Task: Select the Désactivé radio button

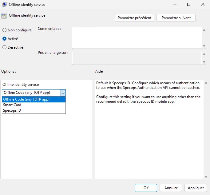Action: [4, 47]
